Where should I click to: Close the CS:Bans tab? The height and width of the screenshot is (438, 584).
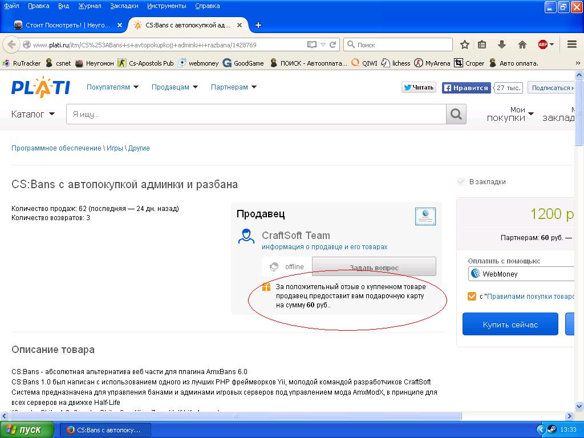click(x=240, y=25)
